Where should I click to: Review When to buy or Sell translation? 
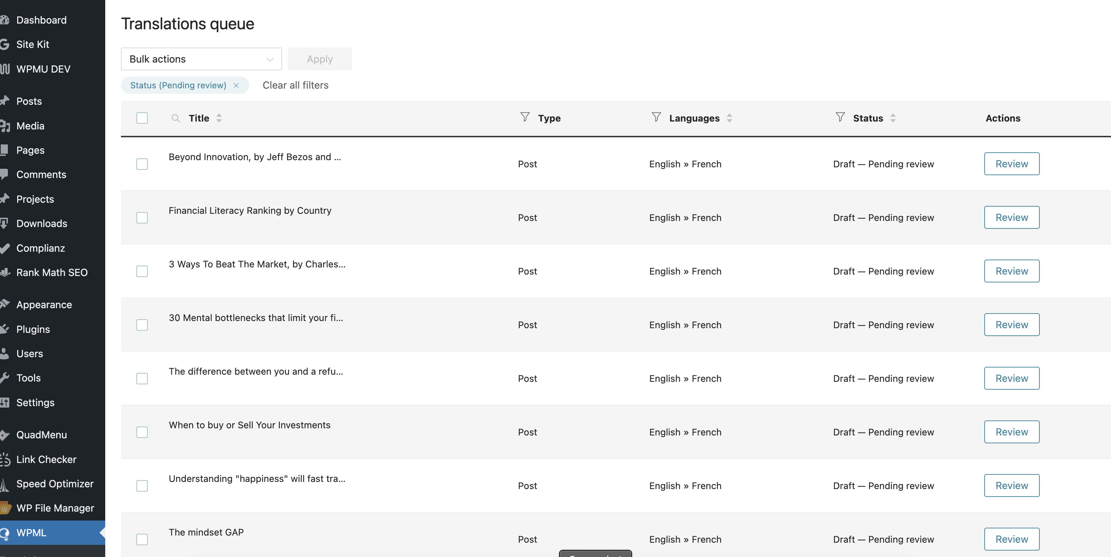1012,432
